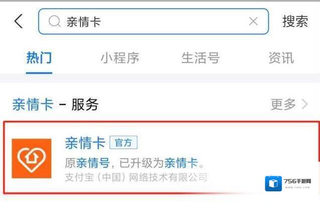
Task: Click the 亲情卡 - 服务 section header
Action: click(55, 104)
